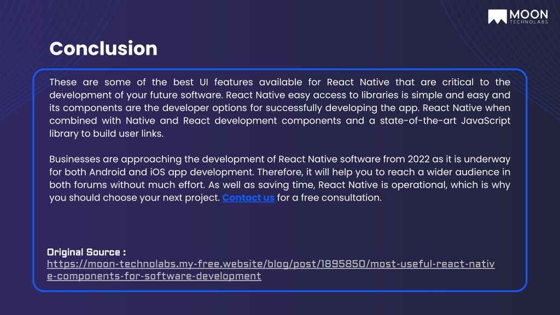Viewport: 560px width, 315px height.
Task: Click the words 'for a free consultation.'
Action: [329, 197]
